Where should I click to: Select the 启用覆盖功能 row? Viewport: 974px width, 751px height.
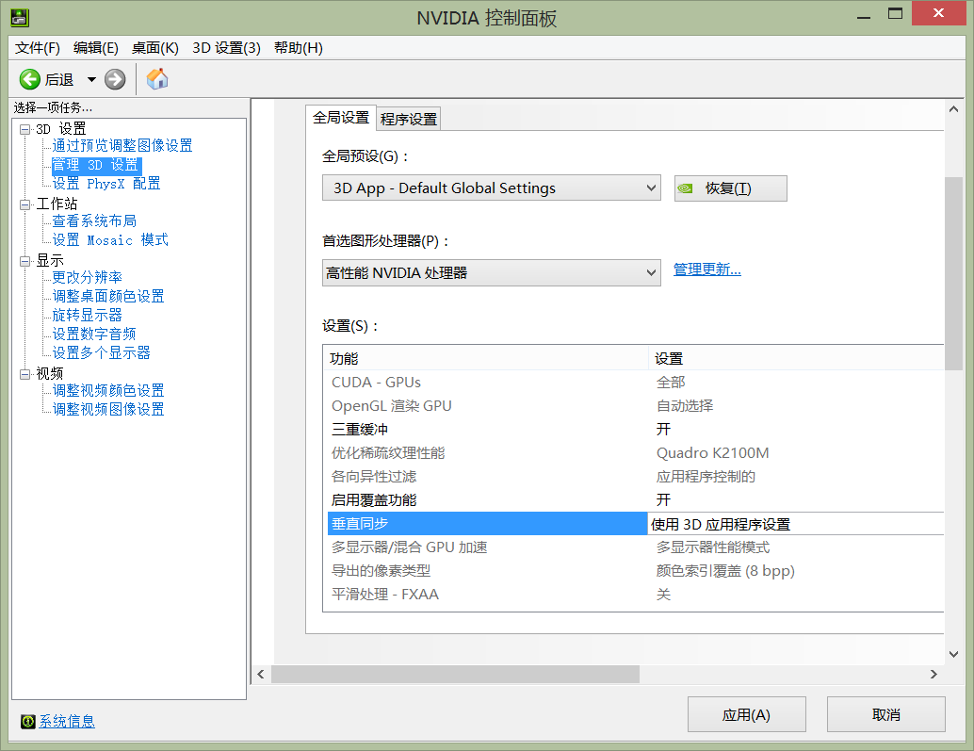(x=636, y=500)
